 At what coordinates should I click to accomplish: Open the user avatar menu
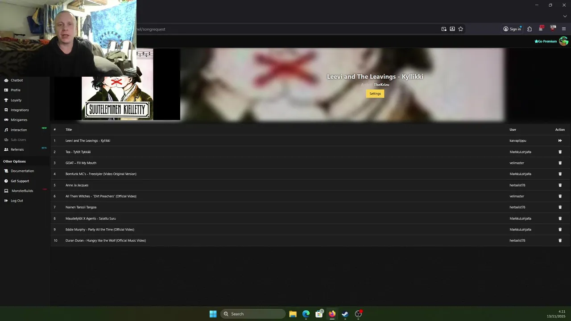pos(564,41)
